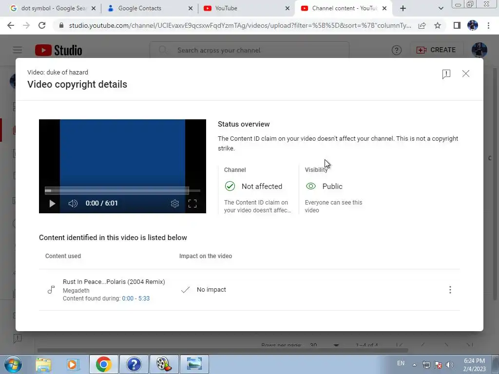The image size is (499, 374).
Task: Click the network tray icon
Action: pyautogui.click(x=426, y=365)
